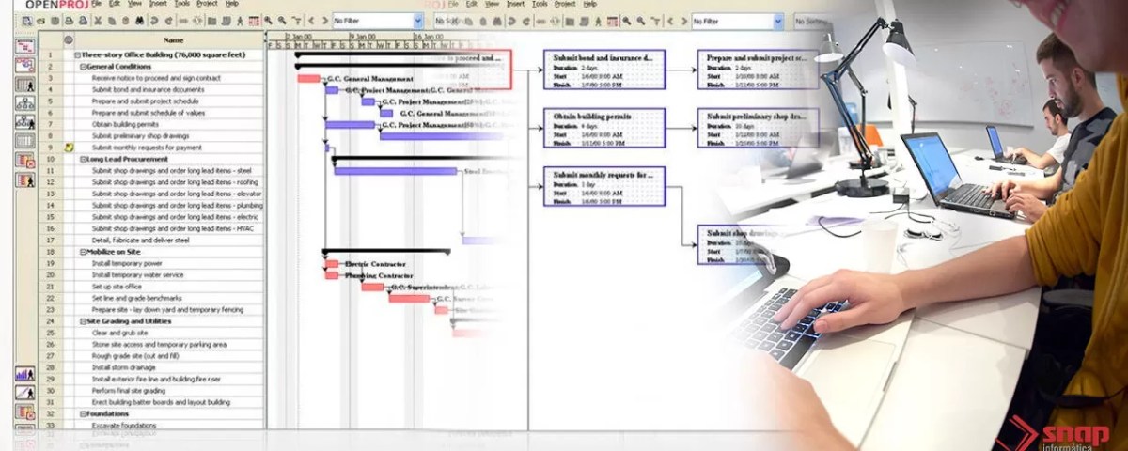Open the Tools menu in left window
The width and height of the screenshot is (1128, 451).
tap(181, 4)
